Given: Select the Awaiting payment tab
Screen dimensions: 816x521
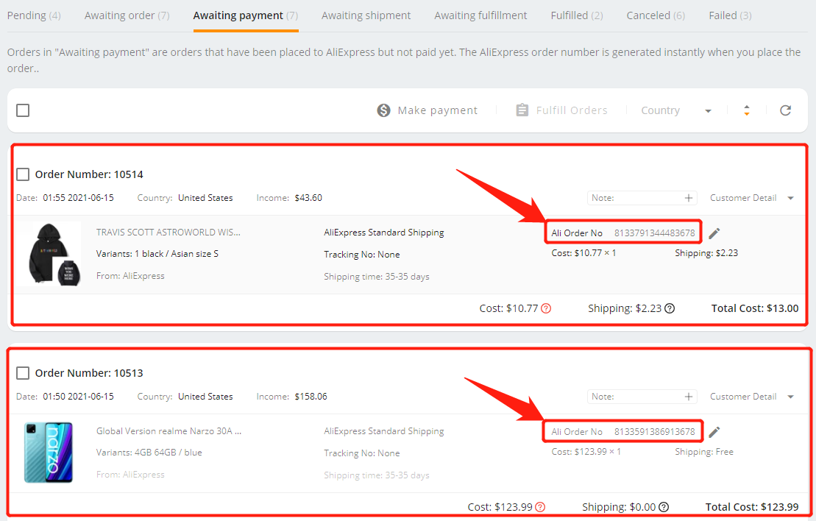Looking at the screenshot, I should pyautogui.click(x=246, y=15).
